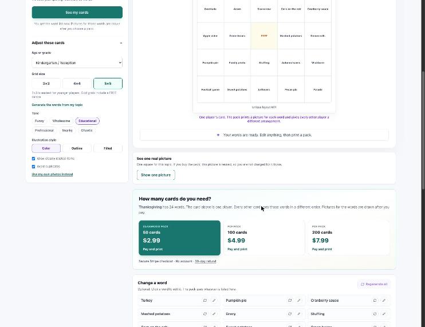The width and height of the screenshot is (425, 327).
Task: Choose the Chaotic tone
Action: click(86, 131)
